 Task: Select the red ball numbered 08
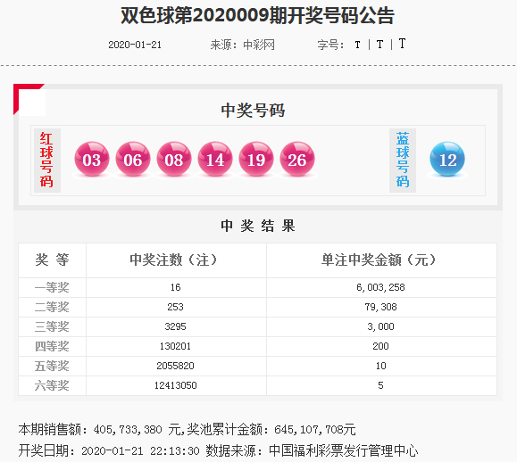coord(174,159)
